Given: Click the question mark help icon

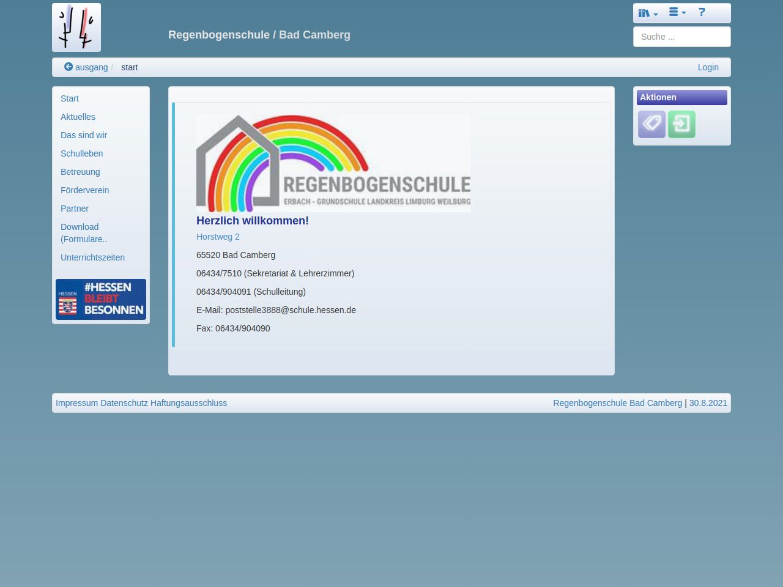Looking at the screenshot, I should click(x=702, y=12).
